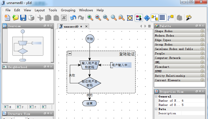Image resolution: width=208 pixels, height=119 pixels.
Task: Select the 结束 end node
Action: tap(90, 103)
